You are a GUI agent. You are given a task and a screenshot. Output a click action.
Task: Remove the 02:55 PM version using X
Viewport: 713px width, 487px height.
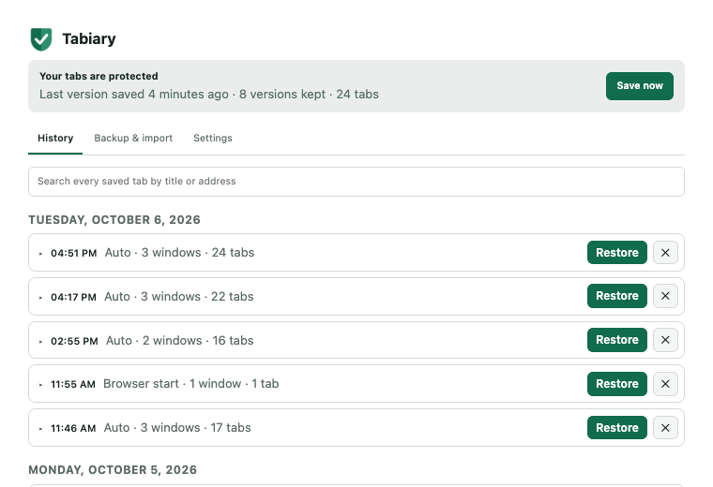coord(665,340)
